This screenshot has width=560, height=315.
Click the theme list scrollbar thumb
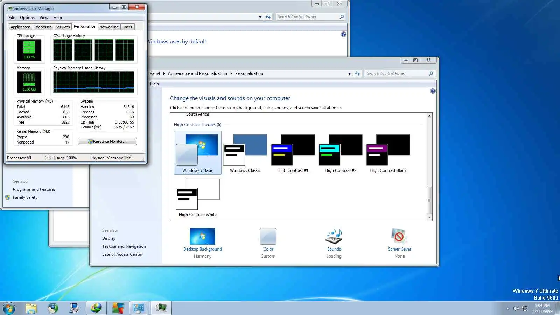coord(429,200)
